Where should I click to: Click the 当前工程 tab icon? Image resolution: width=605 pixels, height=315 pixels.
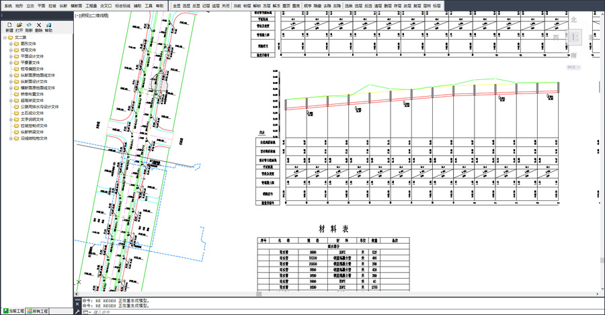(5, 311)
